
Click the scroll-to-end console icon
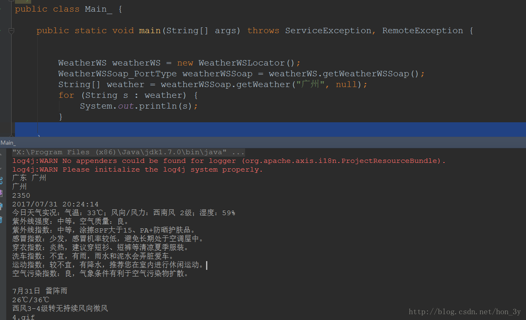click(x=1, y=193)
